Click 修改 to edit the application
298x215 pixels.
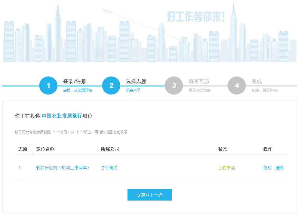tap(267, 168)
